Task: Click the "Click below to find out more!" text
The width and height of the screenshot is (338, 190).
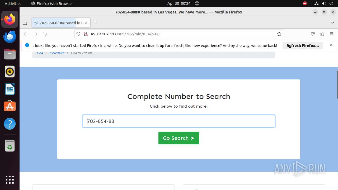Action: (x=179, y=106)
